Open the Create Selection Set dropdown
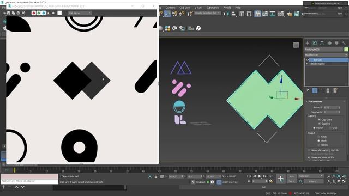Image resolution: width=349 pixels, height=196 pixels. click(x=207, y=13)
